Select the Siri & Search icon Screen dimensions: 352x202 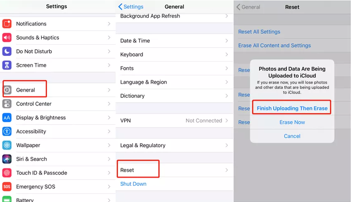click(7, 159)
